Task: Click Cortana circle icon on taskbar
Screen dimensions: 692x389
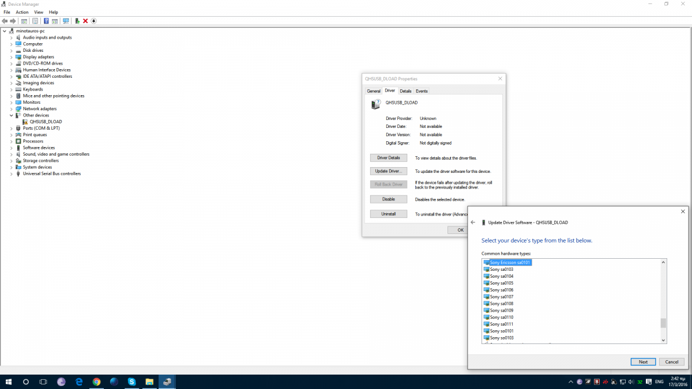Action: tap(26, 382)
